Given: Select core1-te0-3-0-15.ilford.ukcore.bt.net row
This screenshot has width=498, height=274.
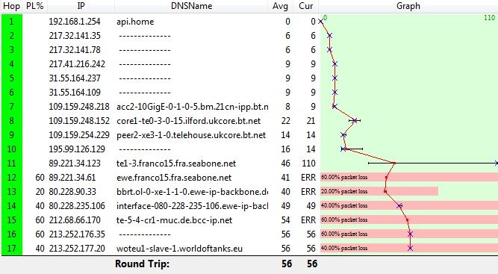Looking at the screenshot, I should click(249, 121).
